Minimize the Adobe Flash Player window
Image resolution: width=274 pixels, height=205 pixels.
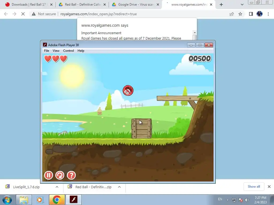(x=191, y=45)
